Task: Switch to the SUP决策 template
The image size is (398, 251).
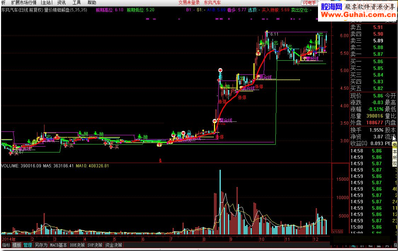Action: click(x=95, y=245)
